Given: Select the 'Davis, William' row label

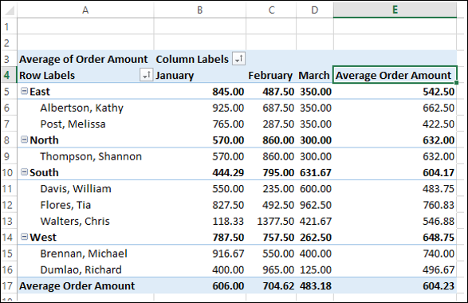Looking at the screenshot, I should 85,189.
